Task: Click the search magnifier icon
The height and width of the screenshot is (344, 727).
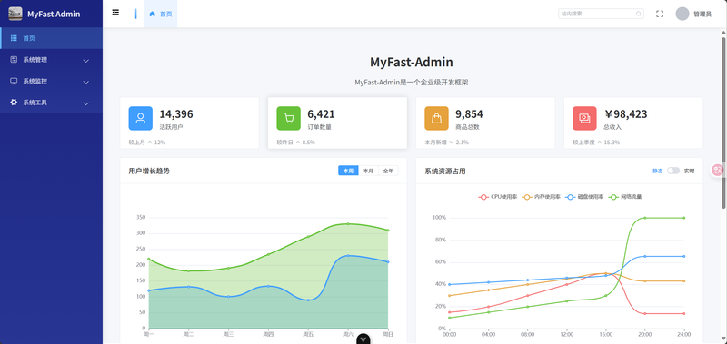Action: [x=639, y=14]
